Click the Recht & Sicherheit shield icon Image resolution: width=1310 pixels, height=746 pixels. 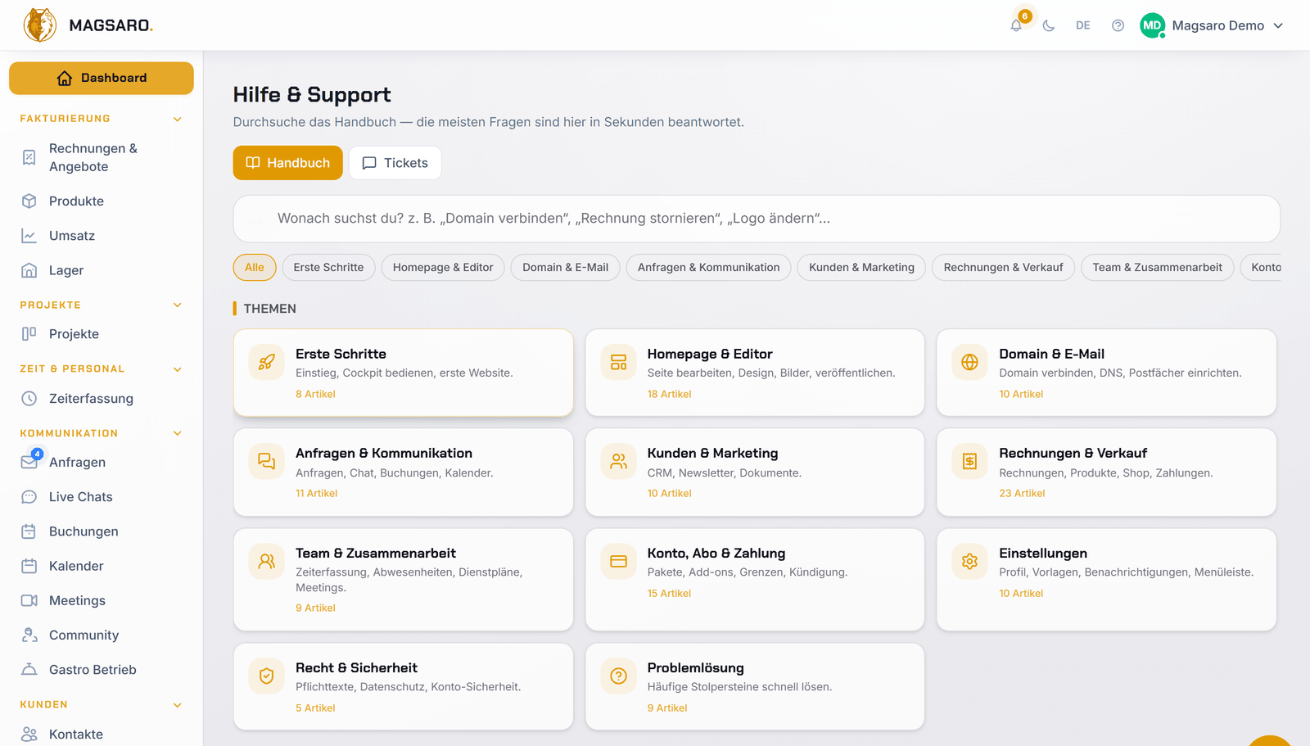click(267, 676)
